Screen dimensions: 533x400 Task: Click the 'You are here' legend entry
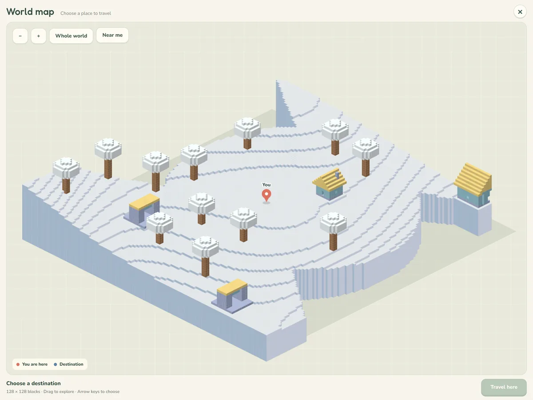32,364
